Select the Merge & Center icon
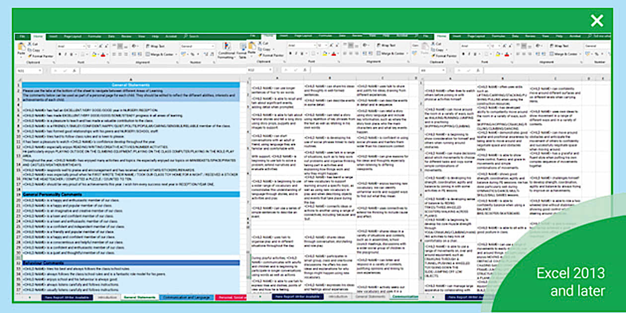This screenshot has width=626, height=313. click(x=148, y=54)
